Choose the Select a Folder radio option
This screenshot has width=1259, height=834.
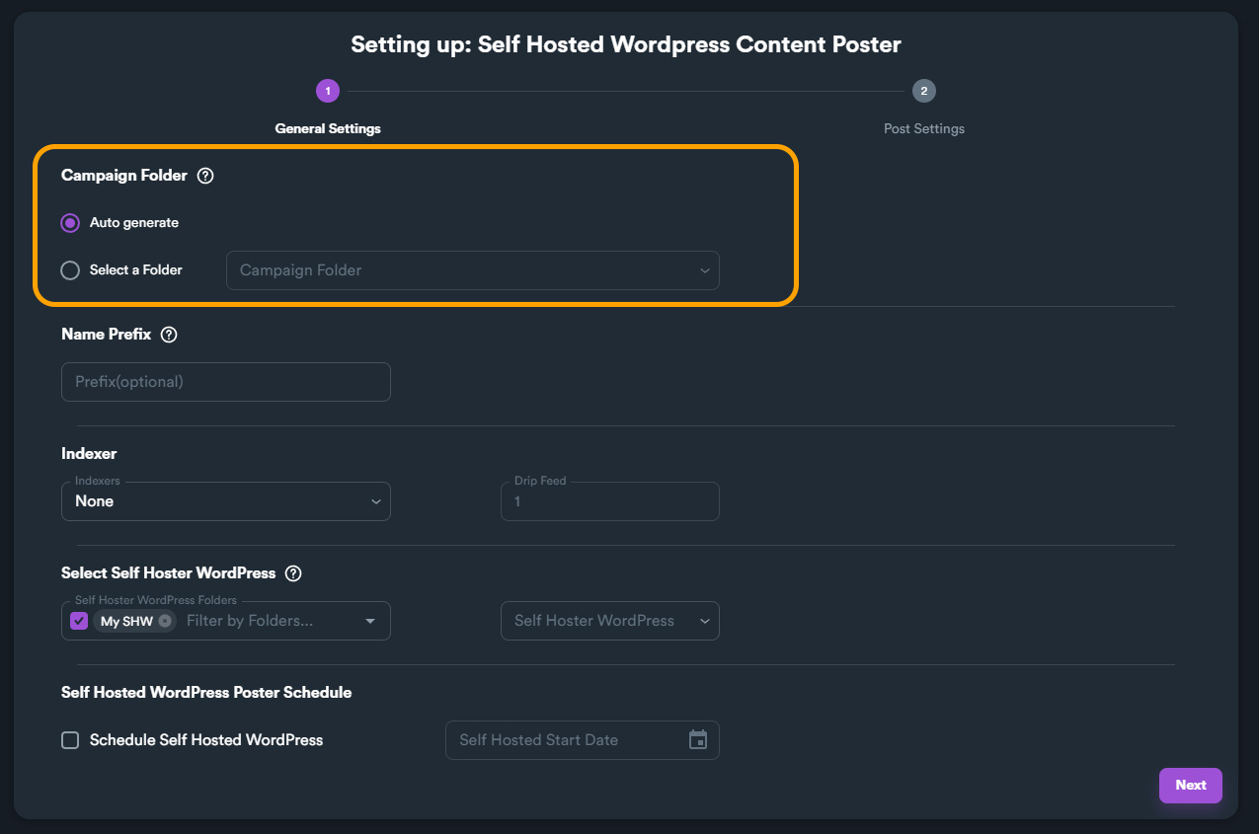pos(70,270)
